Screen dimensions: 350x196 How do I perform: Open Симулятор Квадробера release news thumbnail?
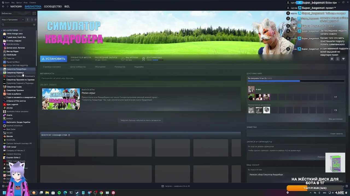tap(61, 99)
